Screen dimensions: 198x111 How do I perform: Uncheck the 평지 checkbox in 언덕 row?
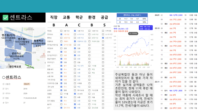tap(61, 66)
